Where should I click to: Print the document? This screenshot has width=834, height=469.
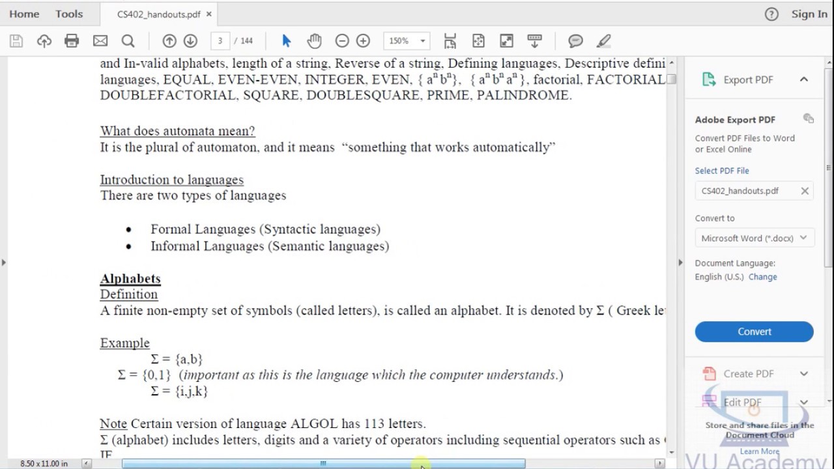point(72,41)
